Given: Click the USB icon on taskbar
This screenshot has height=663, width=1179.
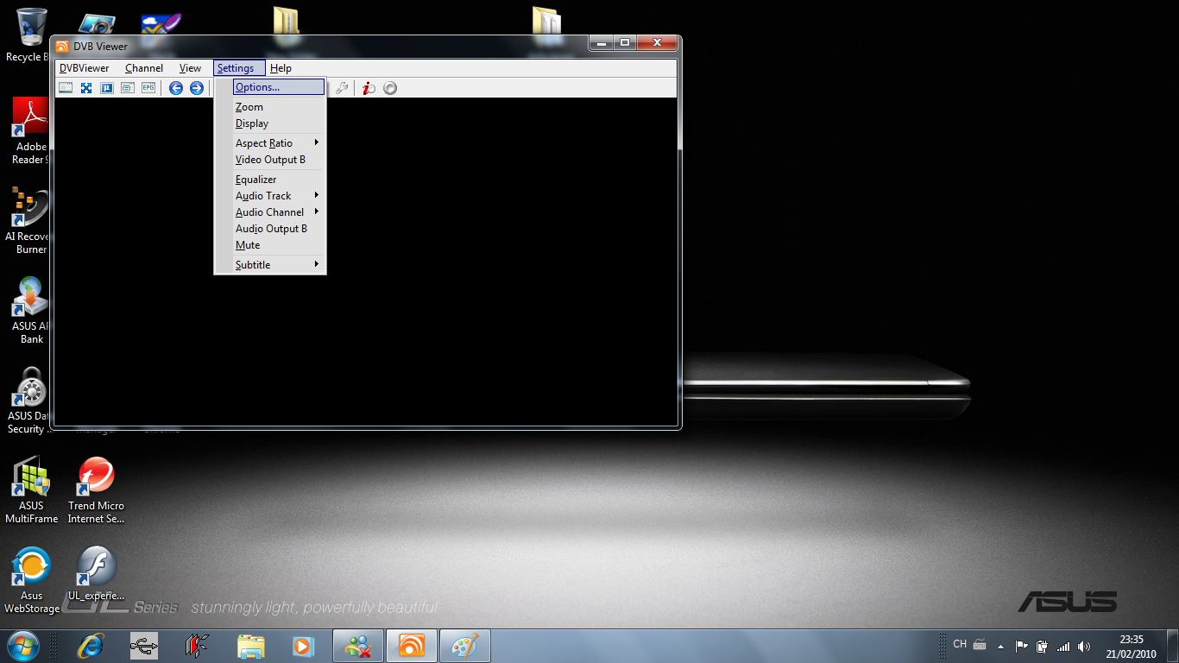Looking at the screenshot, I should click(x=144, y=646).
